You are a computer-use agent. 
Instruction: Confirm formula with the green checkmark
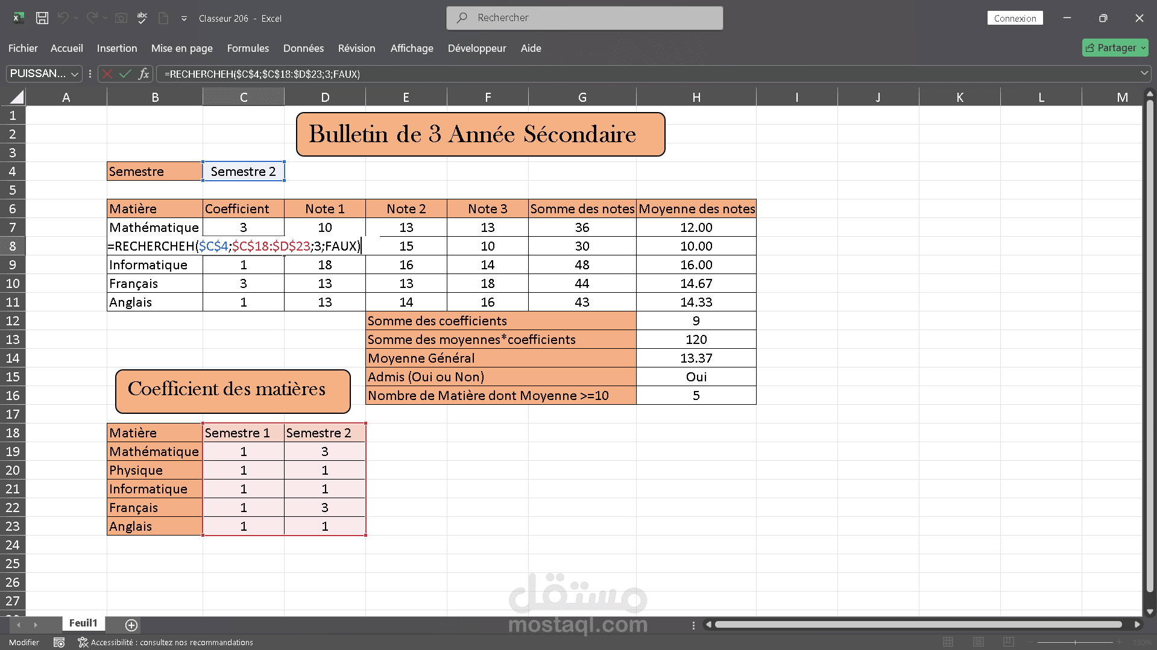125,73
